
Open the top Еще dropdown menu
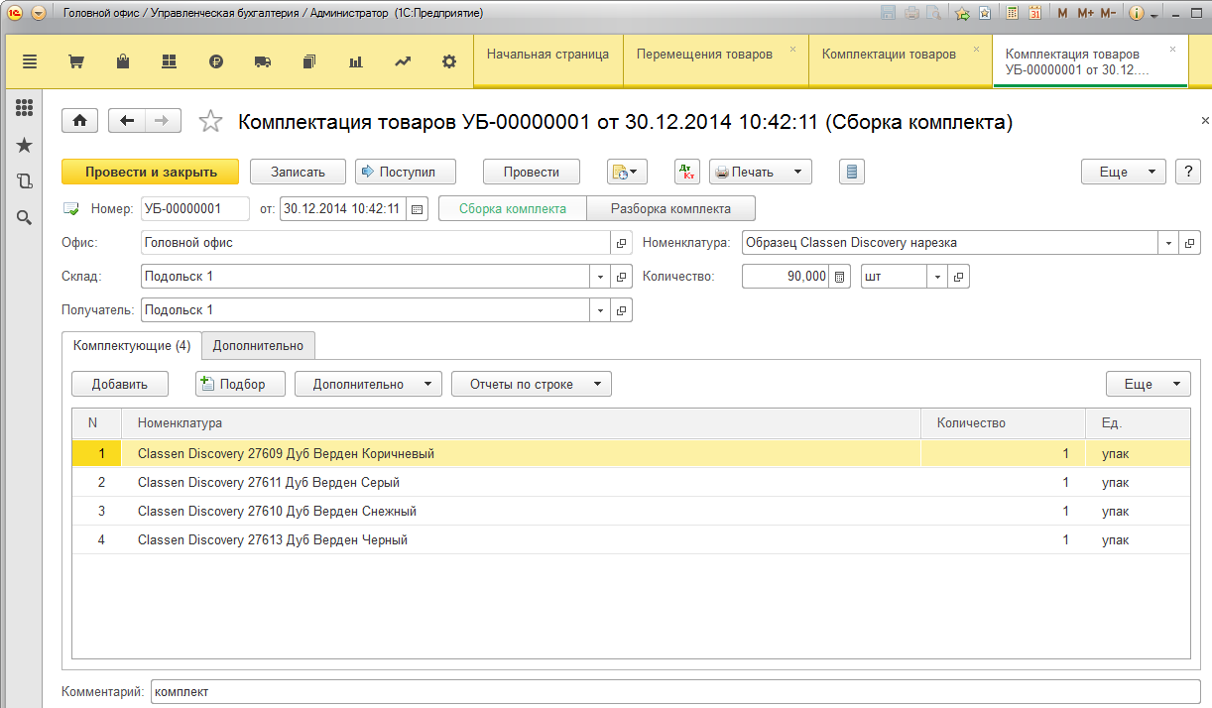pos(1124,172)
